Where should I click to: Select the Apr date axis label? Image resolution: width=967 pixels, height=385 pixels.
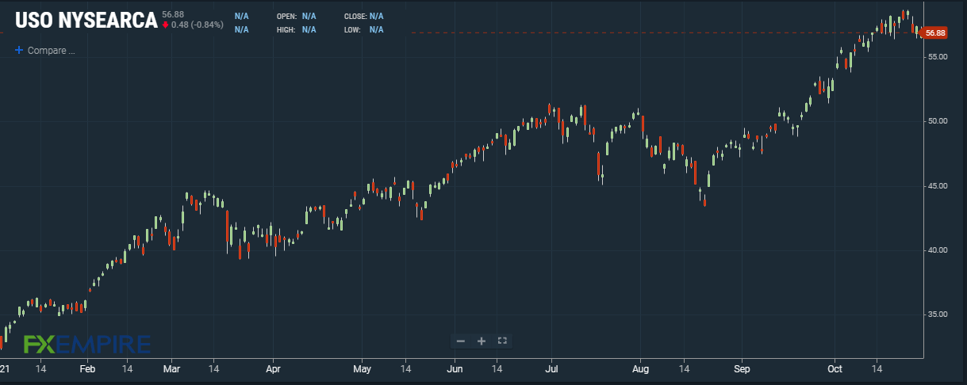pos(273,369)
